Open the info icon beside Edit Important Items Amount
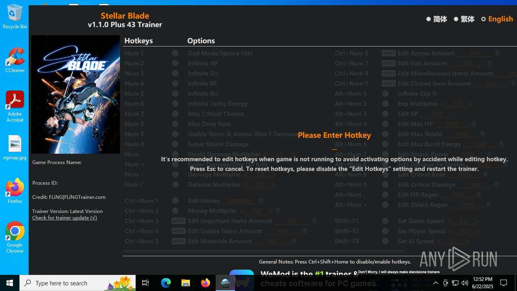517x291 pixels. [x=314, y=221]
